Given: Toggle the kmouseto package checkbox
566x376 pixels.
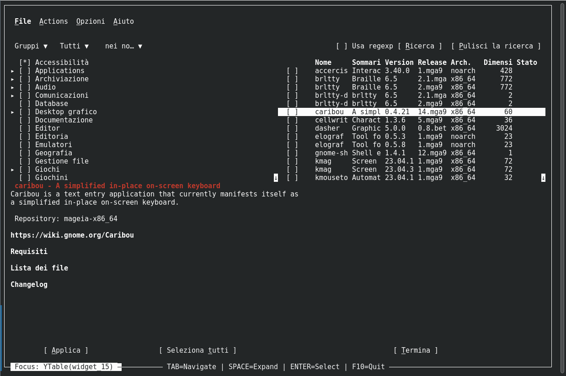Looking at the screenshot, I should coord(293,178).
